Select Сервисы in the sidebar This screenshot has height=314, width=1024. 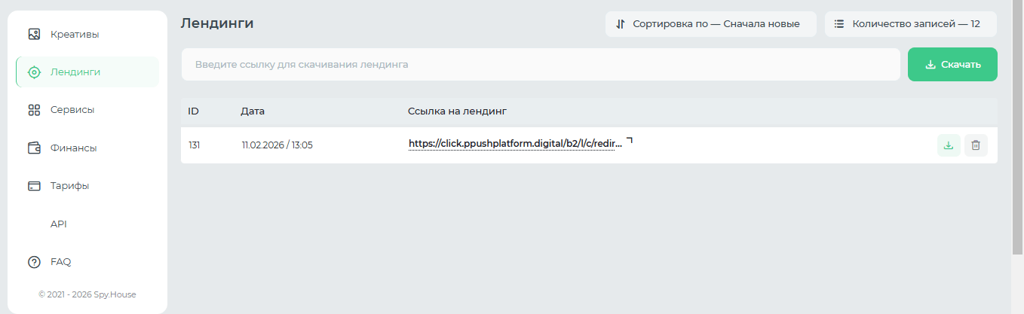click(72, 110)
